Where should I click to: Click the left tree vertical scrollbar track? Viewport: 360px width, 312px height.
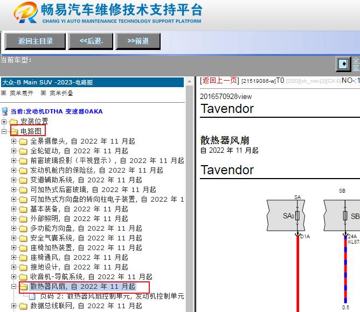[189, 198]
